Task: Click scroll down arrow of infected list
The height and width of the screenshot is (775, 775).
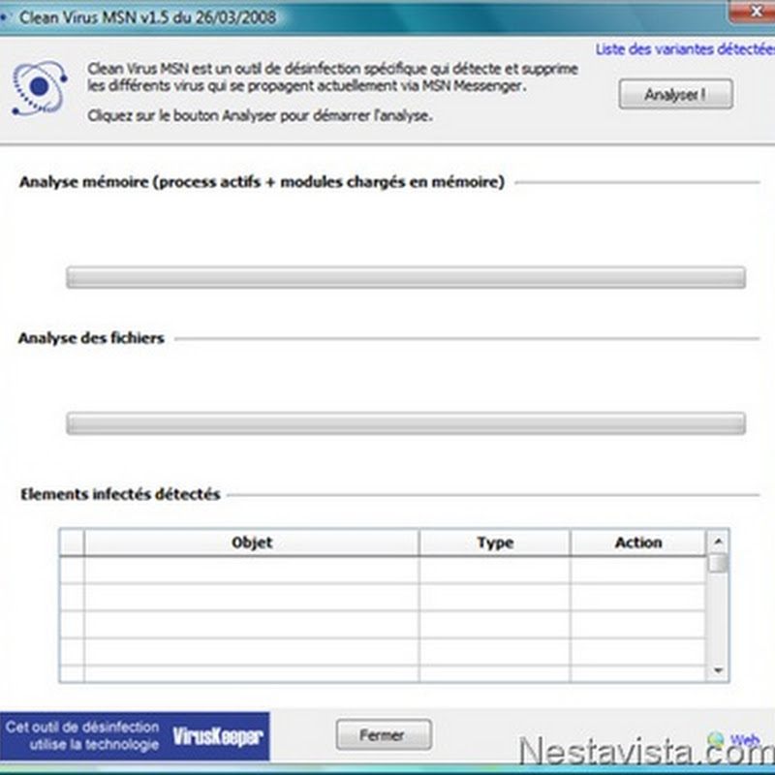Action: point(718,670)
